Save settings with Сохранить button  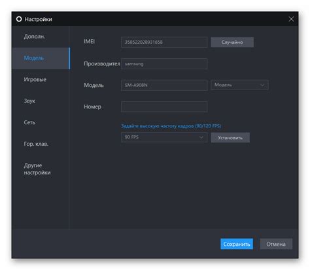[x=237, y=244]
